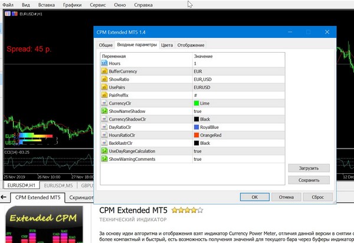Click the CurrencyClr color variable icon
The image size is (354, 243).
[104, 103]
